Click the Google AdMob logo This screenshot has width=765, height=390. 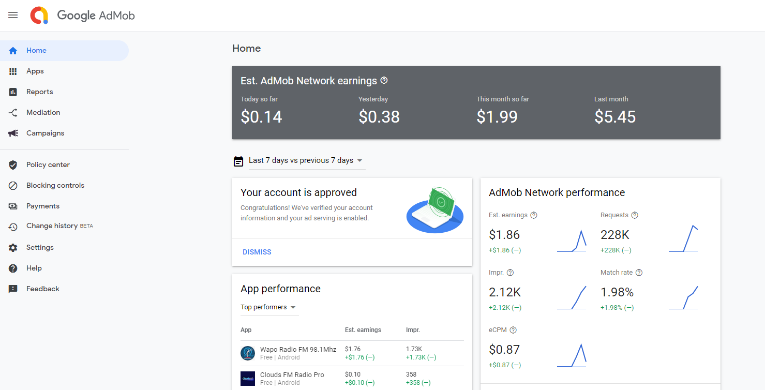coord(83,16)
